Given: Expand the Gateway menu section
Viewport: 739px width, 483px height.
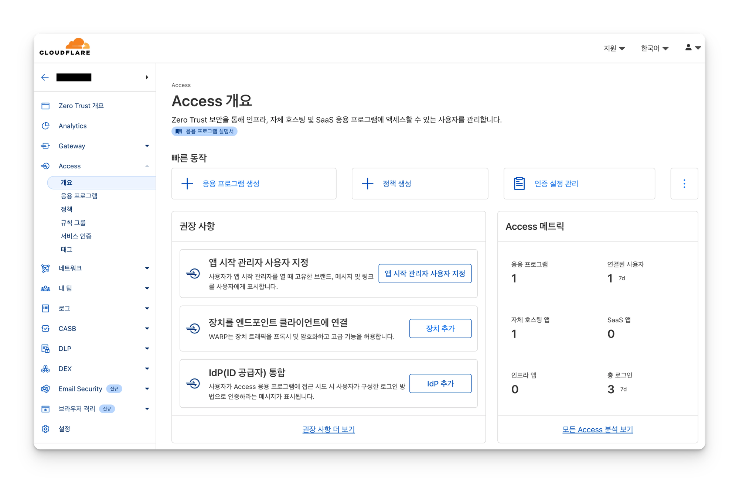Looking at the screenshot, I should point(147,146).
